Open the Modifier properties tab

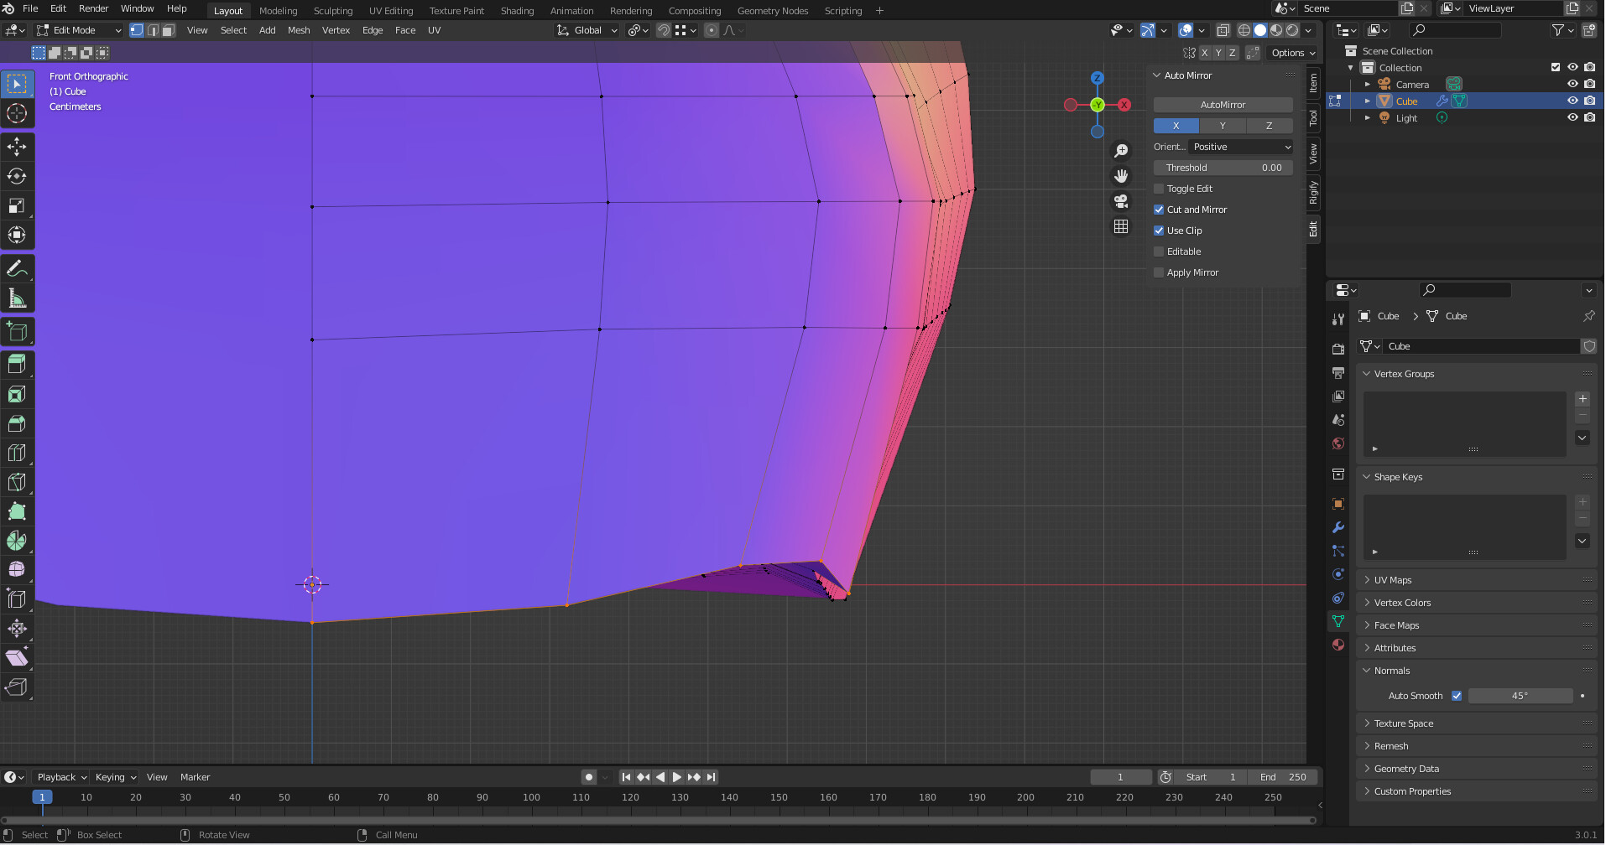click(1338, 527)
